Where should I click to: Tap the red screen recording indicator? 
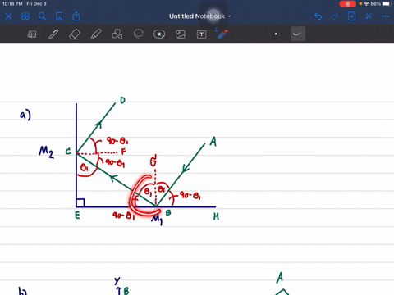click(348, 4)
